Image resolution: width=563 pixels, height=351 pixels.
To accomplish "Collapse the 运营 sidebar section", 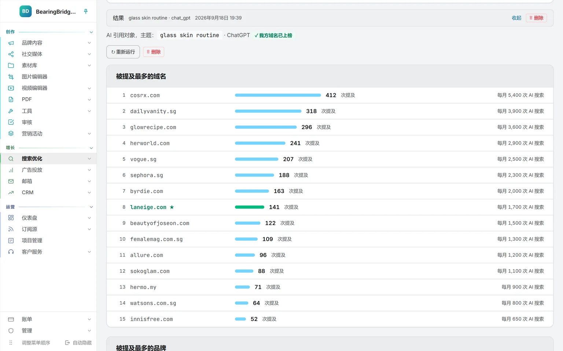I will tap(91, 207).
